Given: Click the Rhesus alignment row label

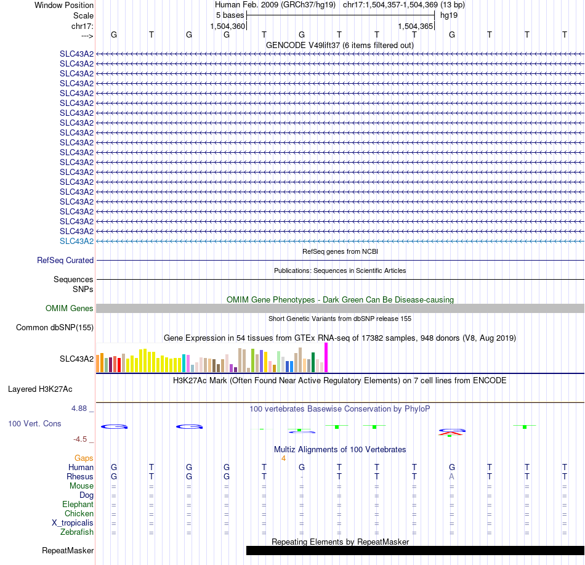Looking at the screenshot, I should pos(80,476).
